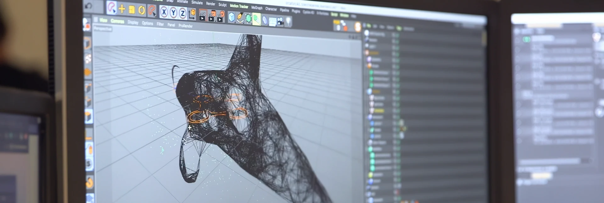604x203 pixels.
Task: Click the Object Manager vertical scrollbar
Action: pyautogui.click(x=484, y=39)
